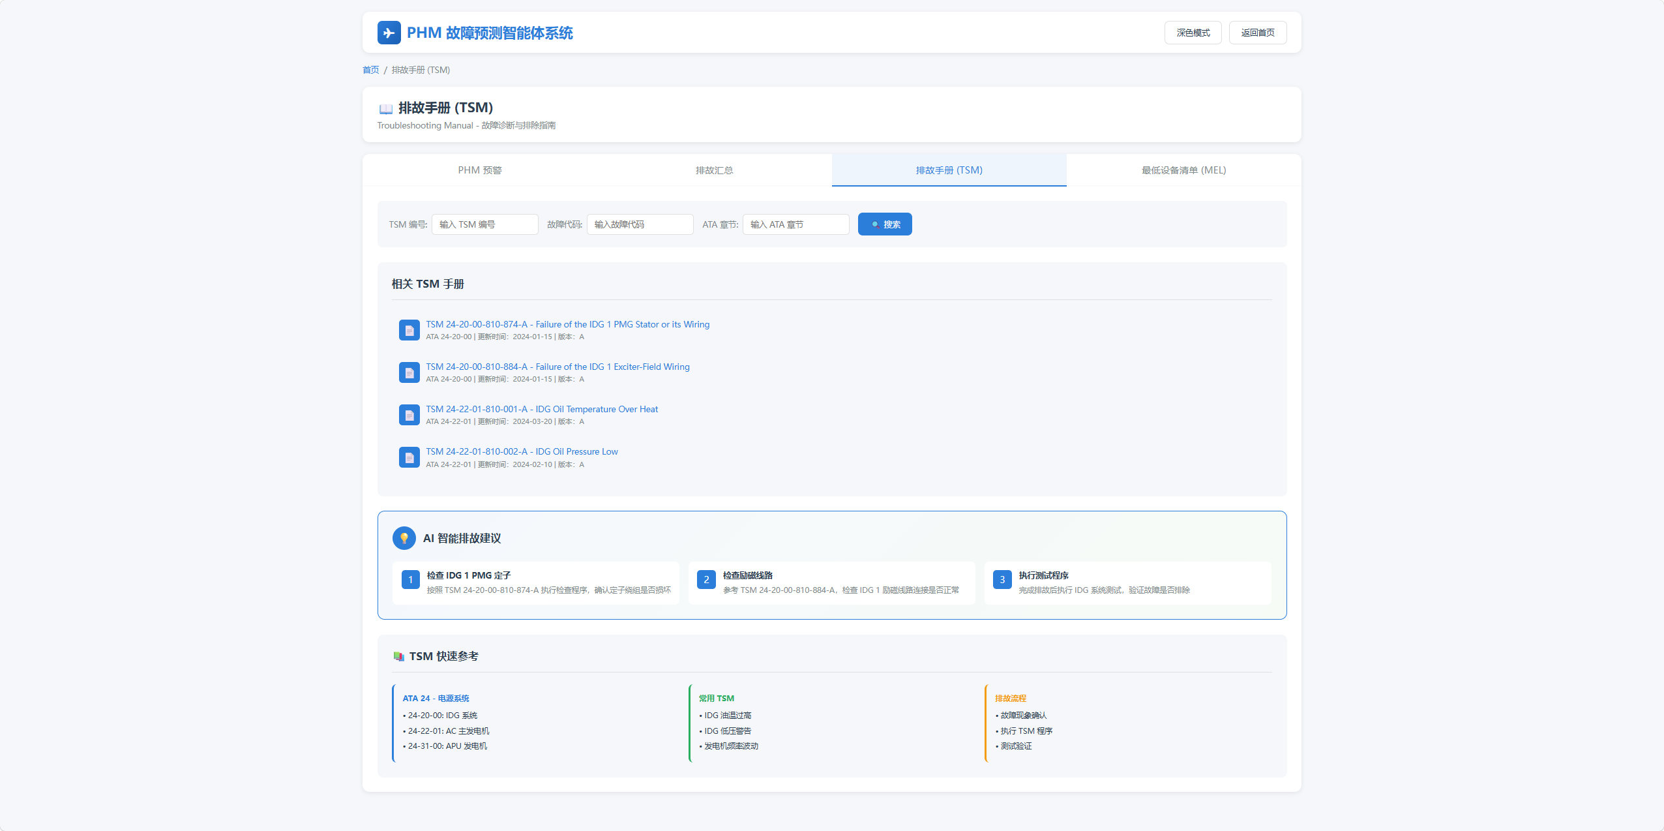Focus the TSM 编号 input field

click(485, 224)
